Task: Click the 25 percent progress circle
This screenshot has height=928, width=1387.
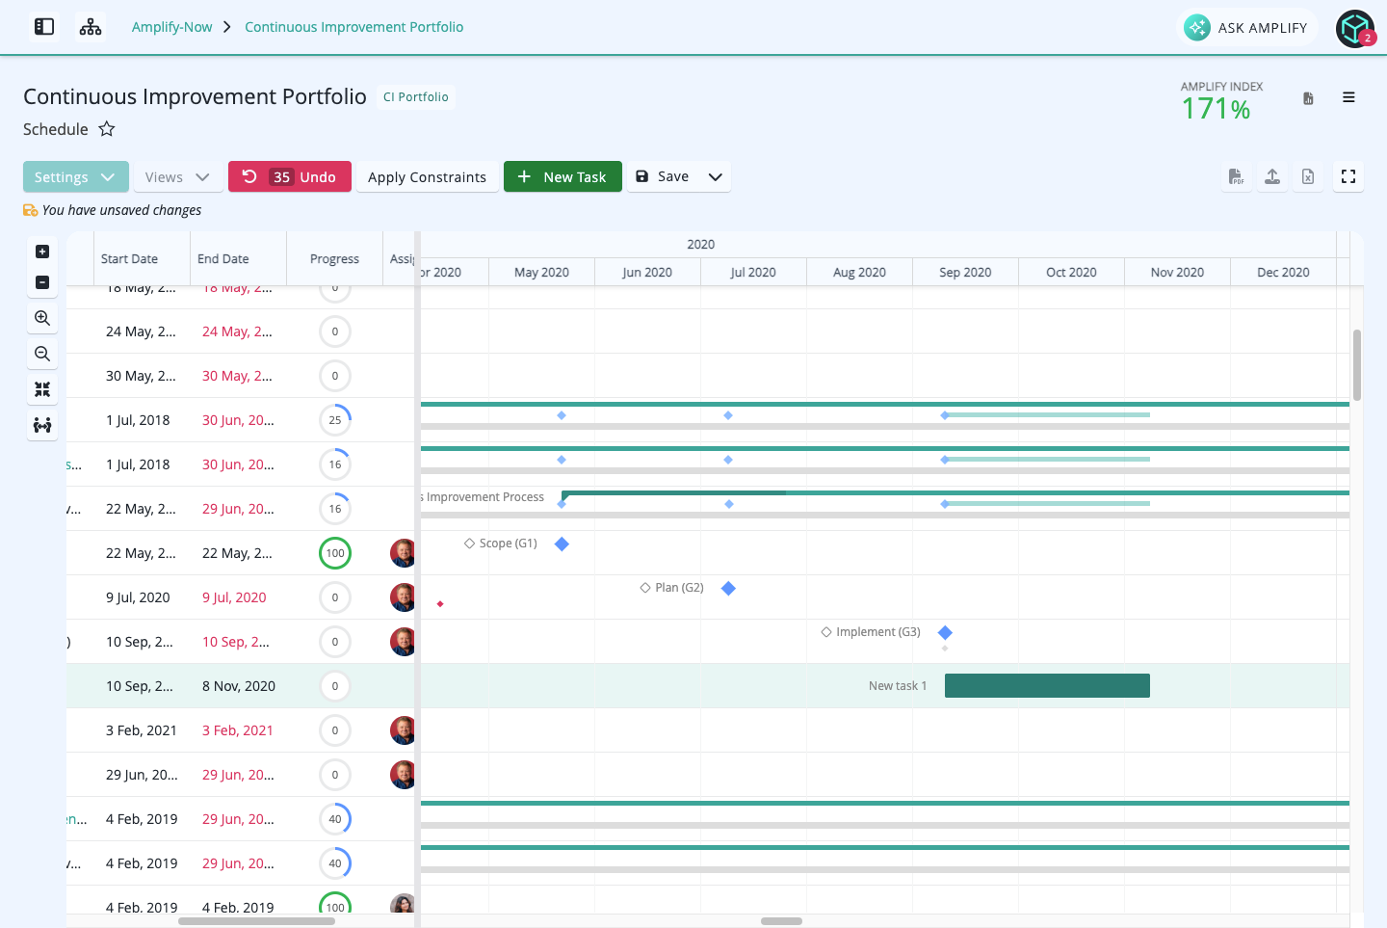Action: [x=335, y=420]
